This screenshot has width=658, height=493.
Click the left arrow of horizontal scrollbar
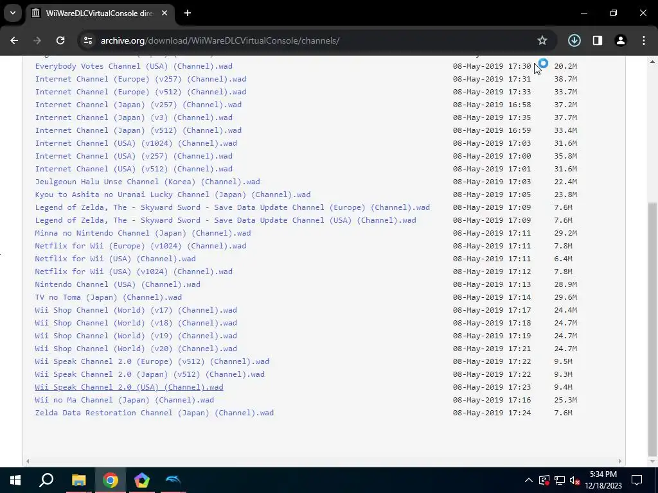[28, 461]
